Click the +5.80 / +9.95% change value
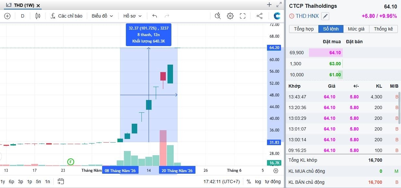This screenshot has width=401, height=188. [x=379, y=16]
